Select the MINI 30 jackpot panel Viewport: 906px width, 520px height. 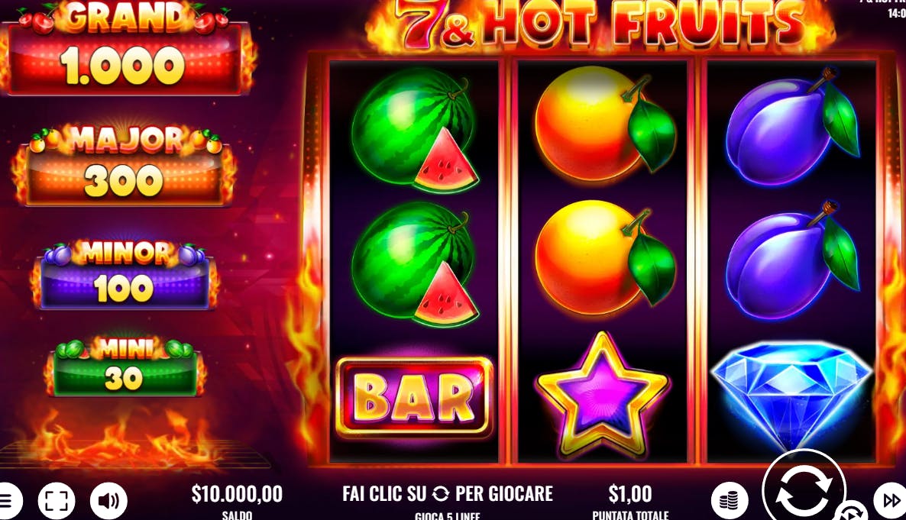(125, 367)
